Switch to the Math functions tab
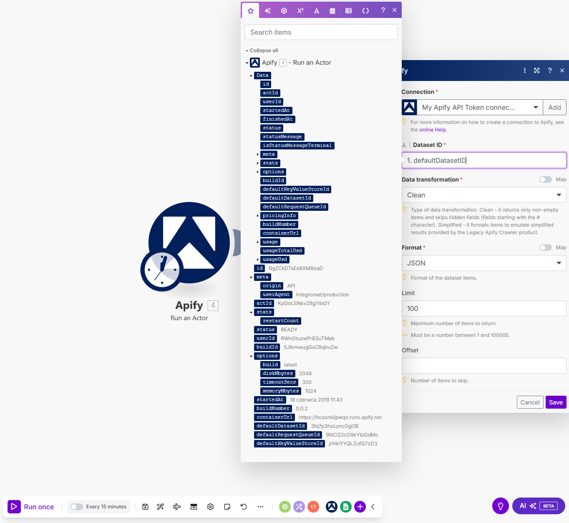The width and height of the screenshot is (569, 523). tap(300, 11)
